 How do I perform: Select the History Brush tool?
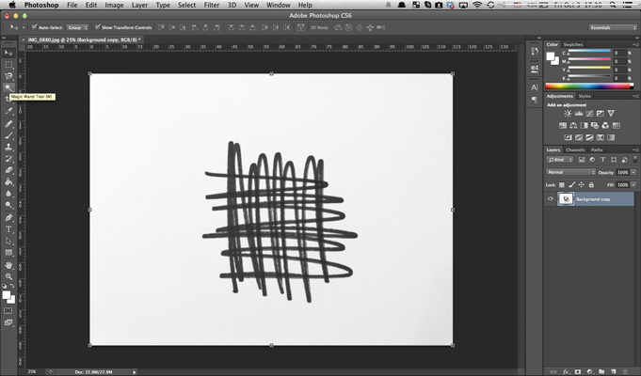8,159
